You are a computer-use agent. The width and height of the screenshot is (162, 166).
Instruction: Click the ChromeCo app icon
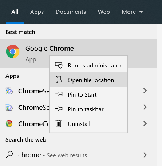[x=9, y=124]
